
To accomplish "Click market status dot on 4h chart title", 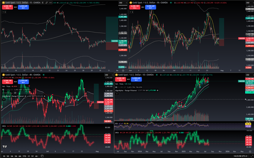I will [x=44, y=75].
